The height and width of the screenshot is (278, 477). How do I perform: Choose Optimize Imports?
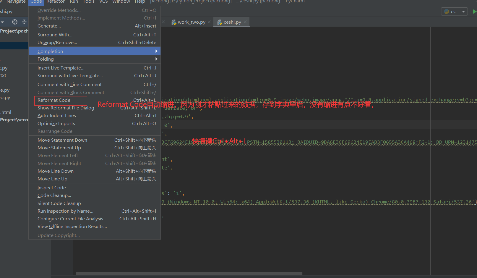[95, 124]
